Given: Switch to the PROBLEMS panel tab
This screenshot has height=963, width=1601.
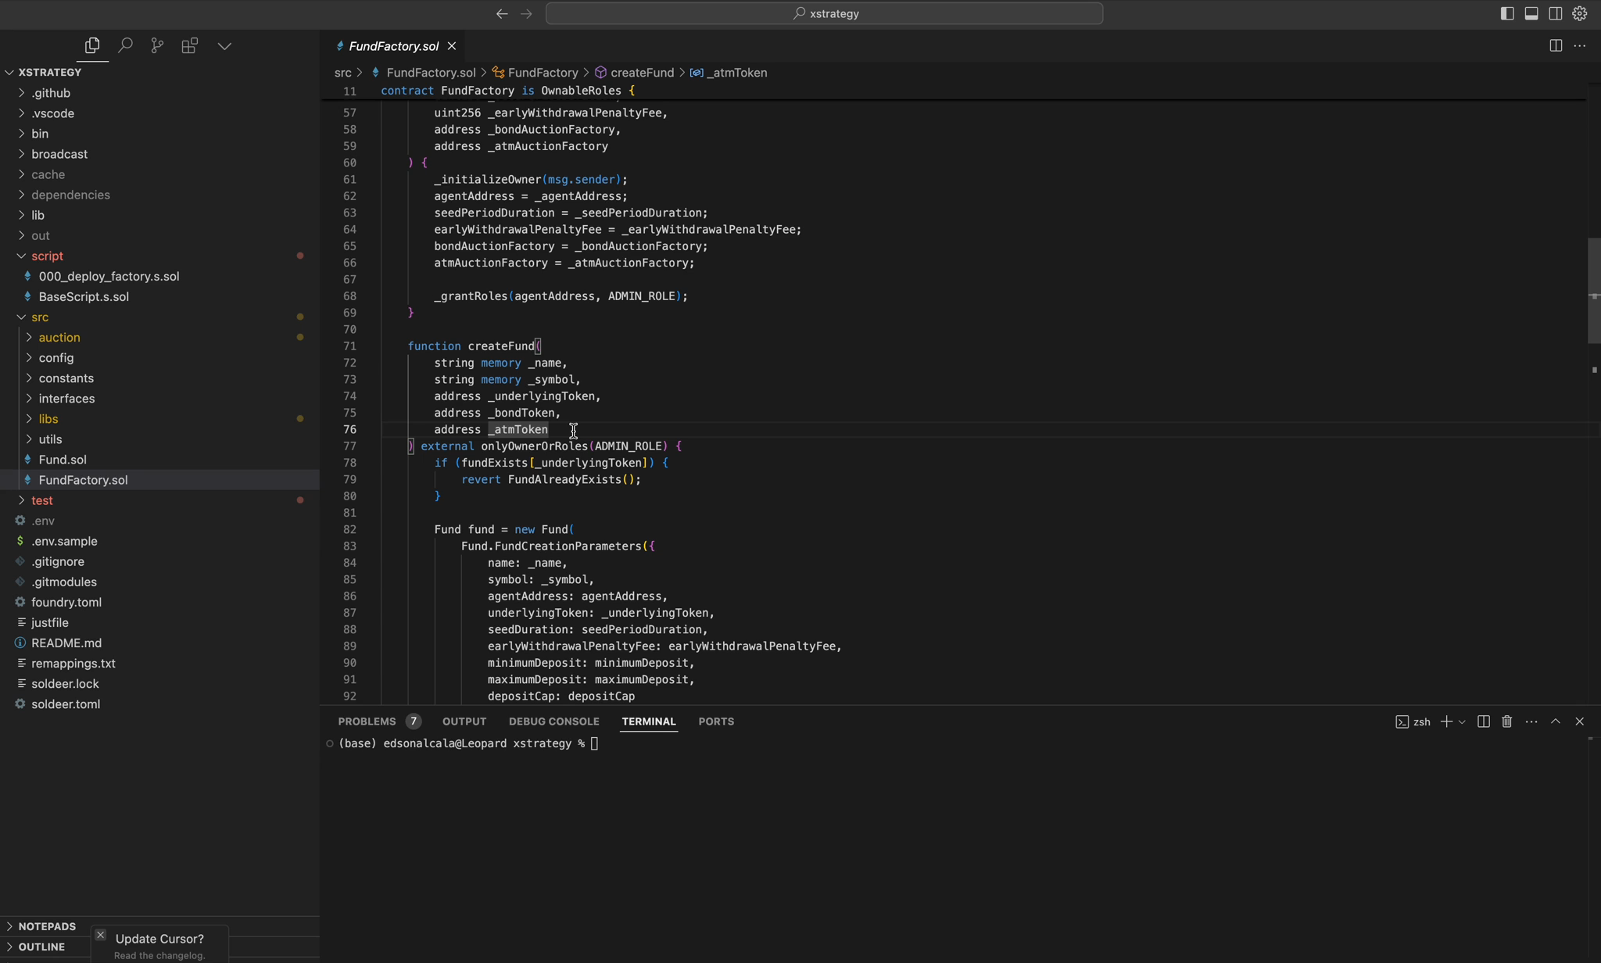Looking at the screenshot, I should point(379,721).
